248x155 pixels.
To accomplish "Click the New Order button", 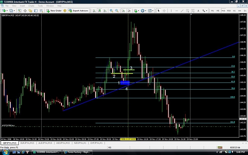I will [54, 11].
